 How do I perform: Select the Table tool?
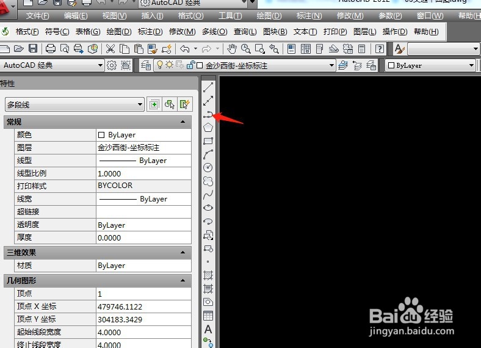tap(208, 316)
